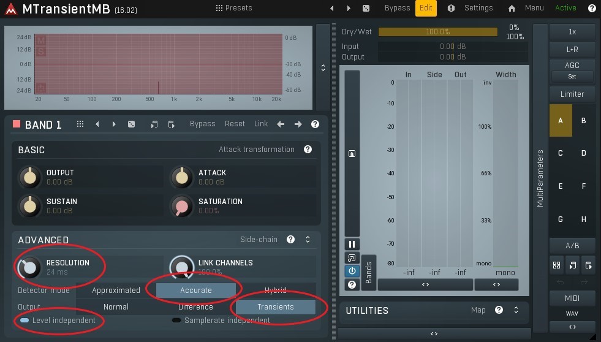The width and height of the screenshot is (601, 342).
Task: Set Output to Normal
Action: coord(116,306)
